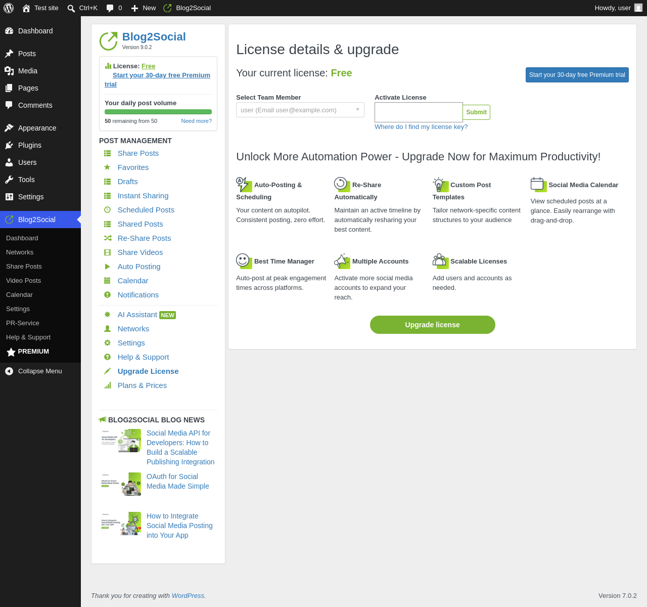Click the Settings sliders icon in sidebar

9,197
